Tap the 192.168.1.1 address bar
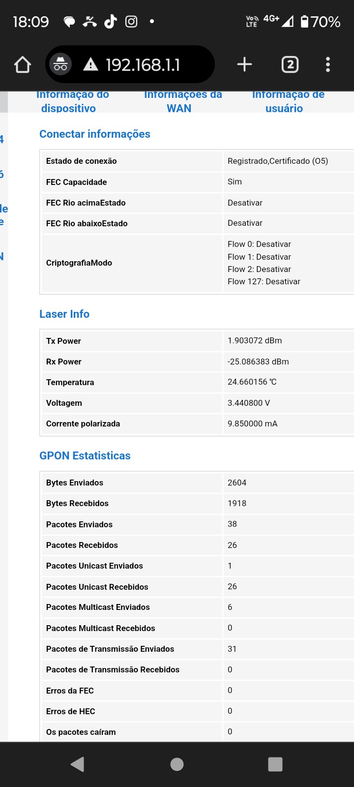The height and width of the screenshot is (787, 354). tap(143, 64)
